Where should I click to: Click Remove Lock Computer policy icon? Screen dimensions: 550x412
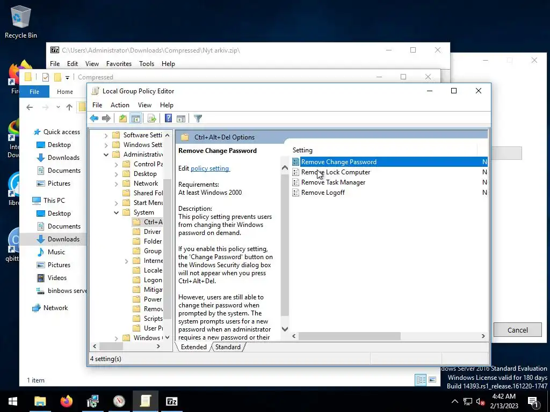[x=296, y=172]
